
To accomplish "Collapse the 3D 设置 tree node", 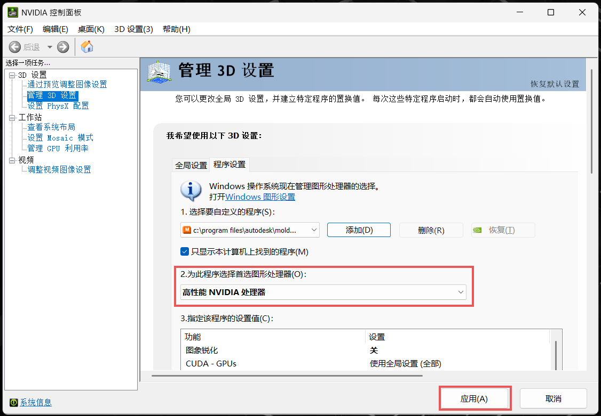I will pos(12,75).
